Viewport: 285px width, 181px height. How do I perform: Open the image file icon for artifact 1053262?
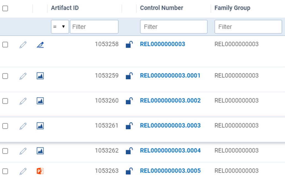tap(40, 151)
